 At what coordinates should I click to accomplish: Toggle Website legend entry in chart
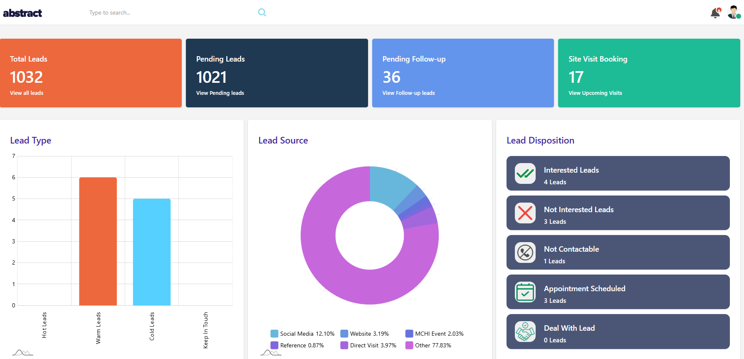(364, 334)
